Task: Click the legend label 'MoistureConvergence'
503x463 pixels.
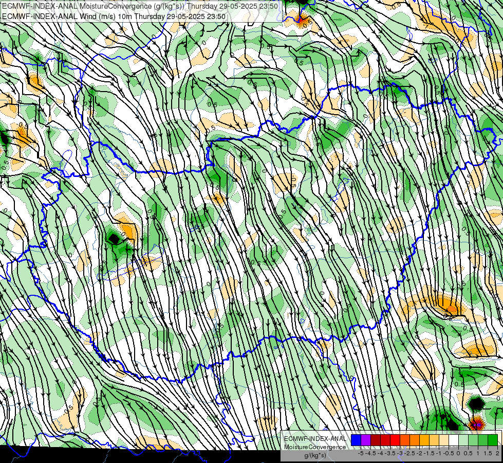Action: tap(315, 447)
